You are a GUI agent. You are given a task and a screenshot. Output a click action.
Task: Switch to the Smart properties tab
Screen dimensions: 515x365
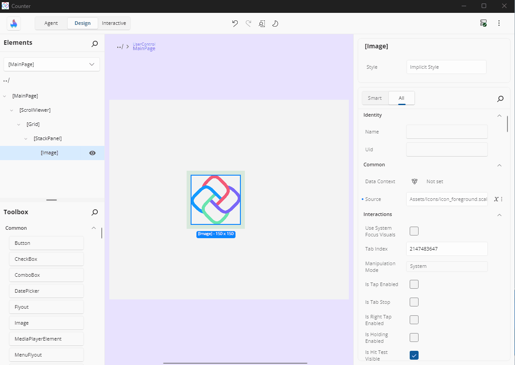coord(375,98)
